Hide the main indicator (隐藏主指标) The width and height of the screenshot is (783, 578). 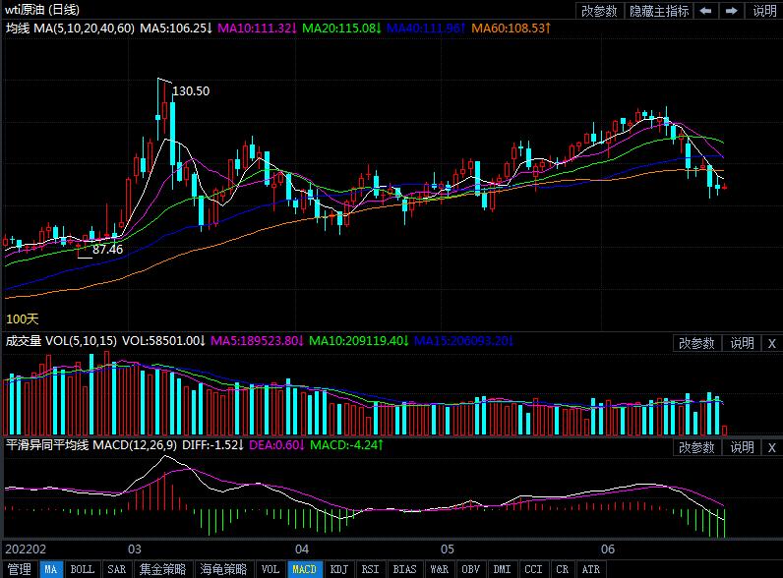659,11
